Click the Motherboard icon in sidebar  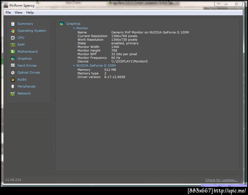(x=13, y=52)
